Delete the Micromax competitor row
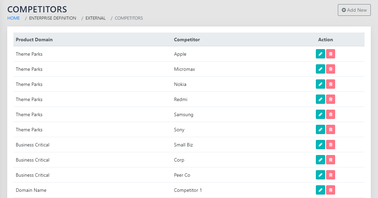This screenshot has width=378, height=198. tap(331, 69)
